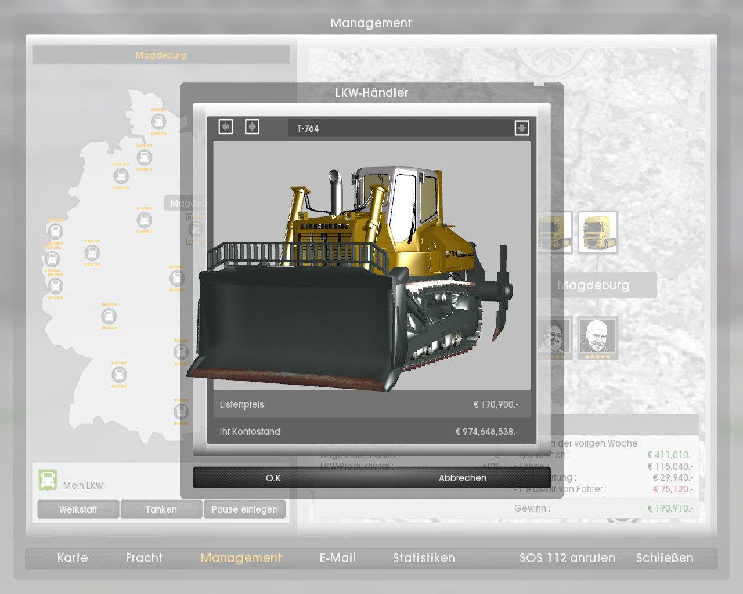Open the E-Mail tab

[338, 558]
